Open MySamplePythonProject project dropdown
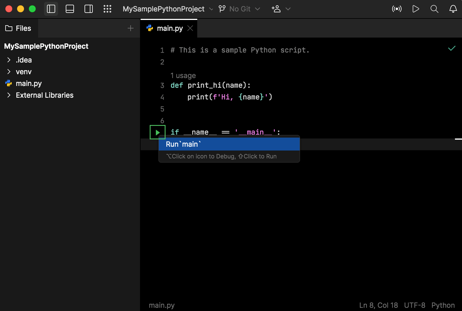The image size is (462, 311). click(168, 9)
